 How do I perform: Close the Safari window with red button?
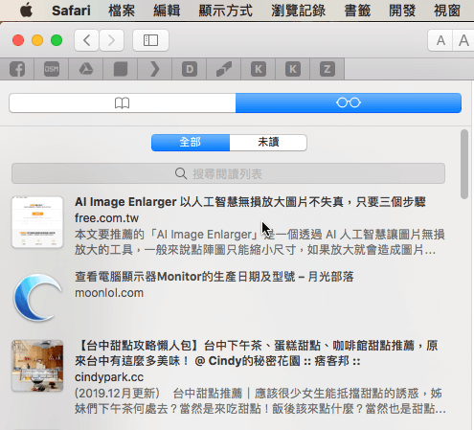[x=18, y=40]
